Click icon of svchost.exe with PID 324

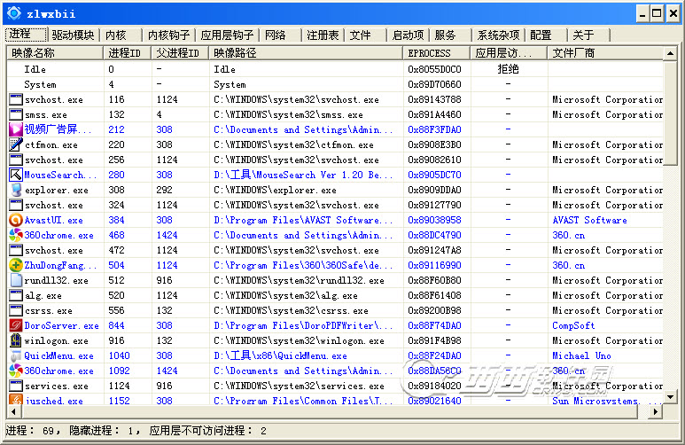(16, 205)
